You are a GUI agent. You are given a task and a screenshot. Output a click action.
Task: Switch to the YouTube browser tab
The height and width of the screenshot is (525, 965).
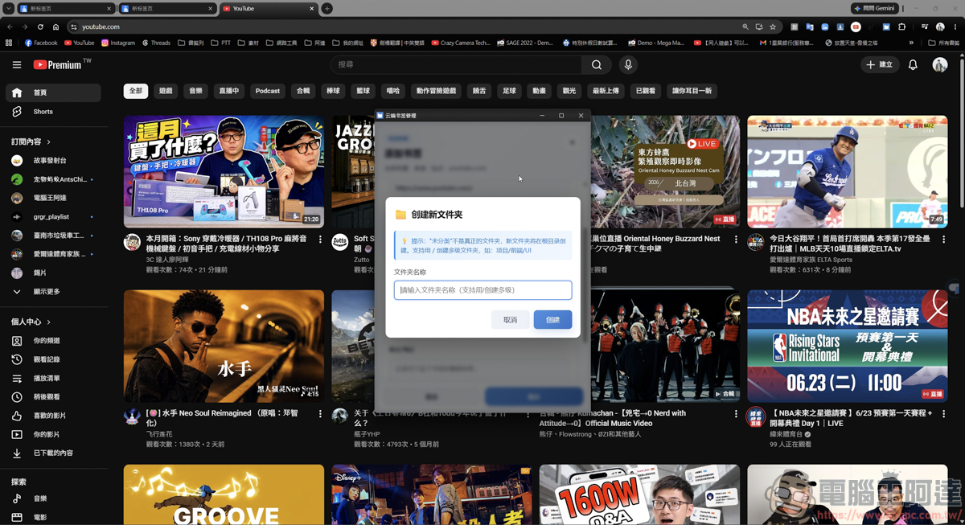click(268, 8)
